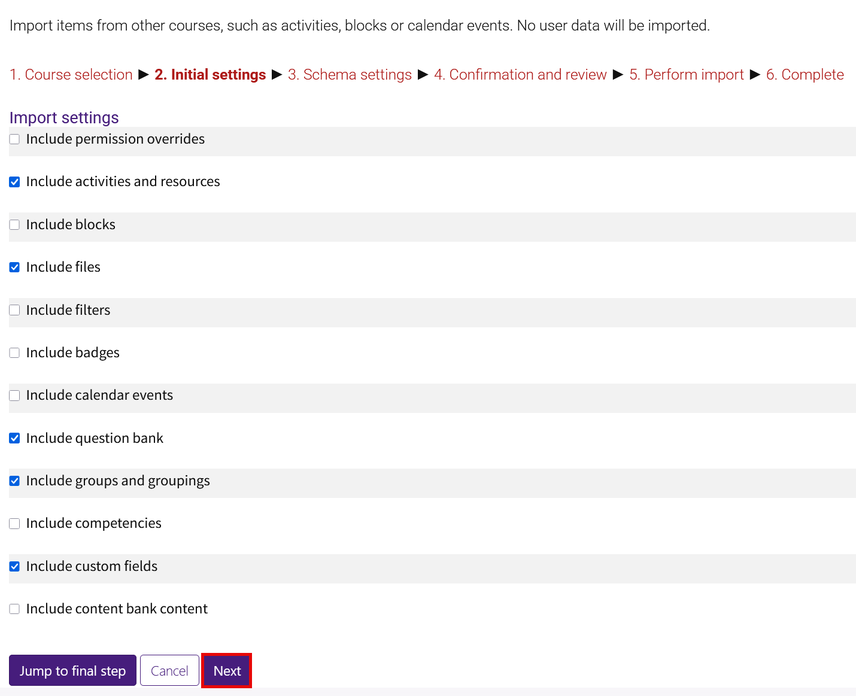Click the Include competencies label text
This screenshot has width=856, height=696.
coord(94,523)
